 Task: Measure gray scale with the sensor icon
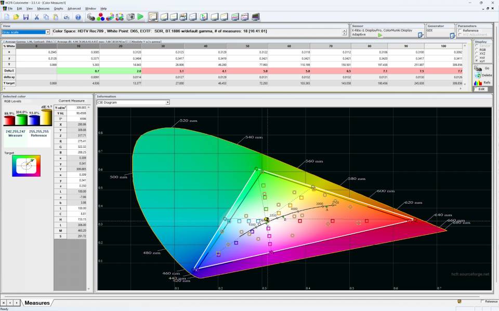tap(91, 17)
